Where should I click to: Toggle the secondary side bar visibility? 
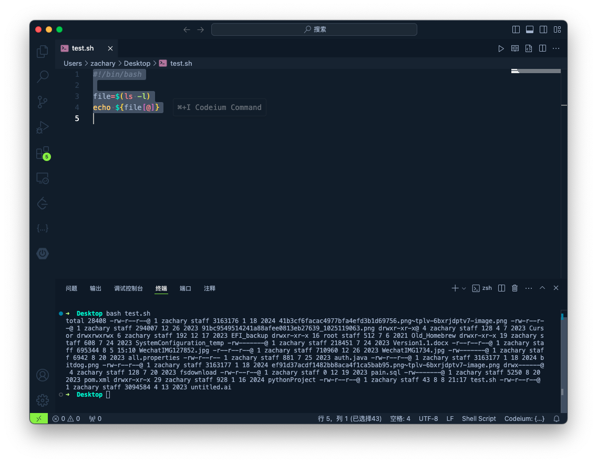544,29
